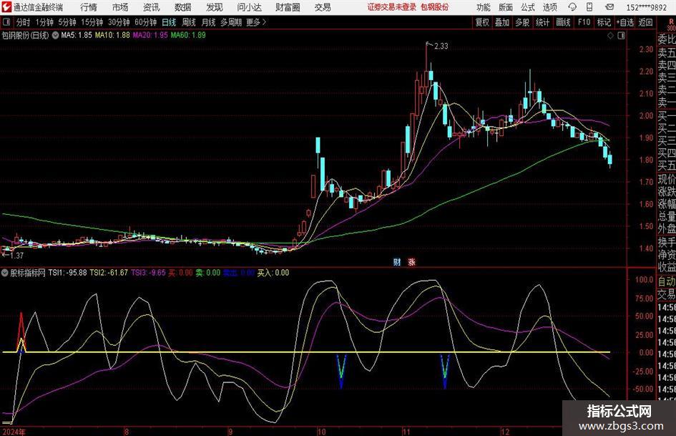The width and height of the screenshot is (676, 436).
Task: Expand the 股标指标网 indicator dropdown circle
Action: pyautogui.click(x=4, y=273)
